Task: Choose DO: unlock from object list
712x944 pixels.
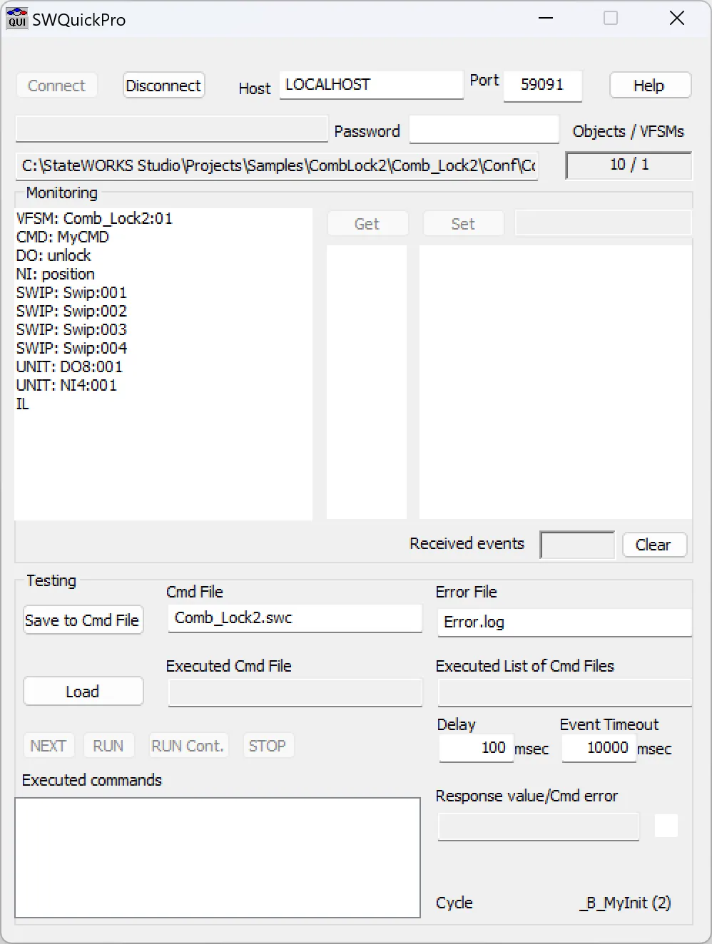Action: tap(54, 255)
